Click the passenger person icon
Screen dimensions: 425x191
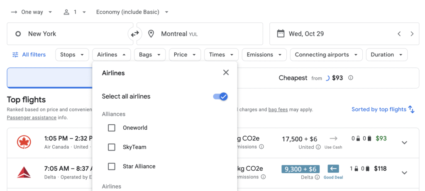pyautogui.click(x=66, y=12)
